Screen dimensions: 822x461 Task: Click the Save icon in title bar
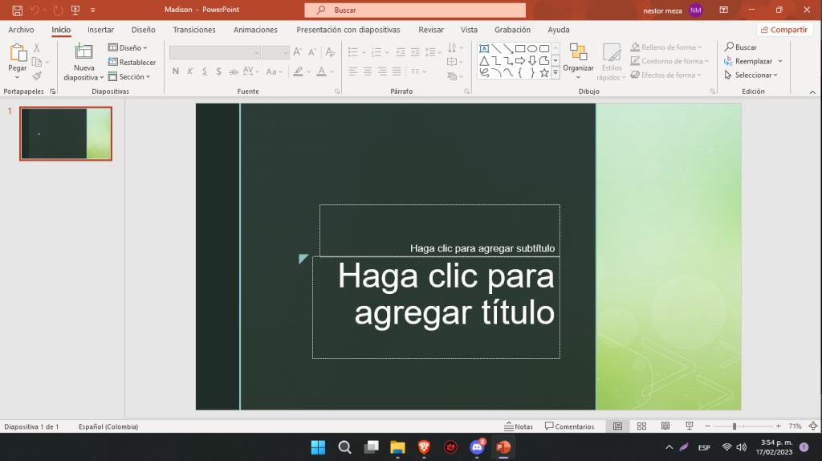18,10
